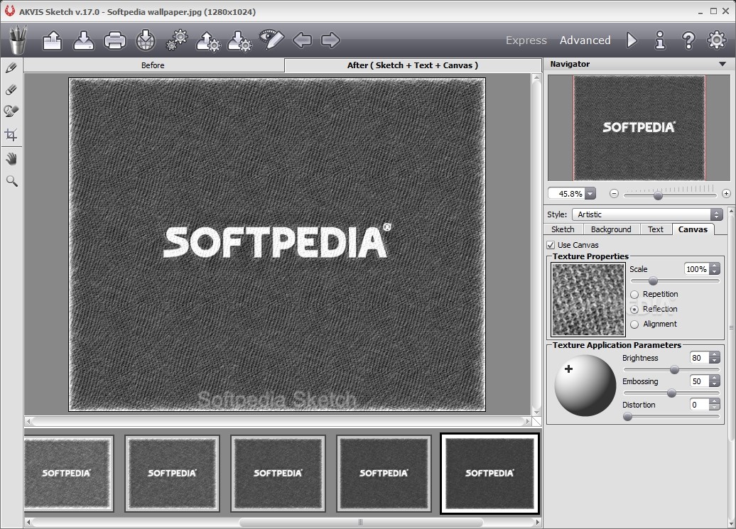
Task: Select the eraser tool in left toolbar
Action: pos(11,89)
